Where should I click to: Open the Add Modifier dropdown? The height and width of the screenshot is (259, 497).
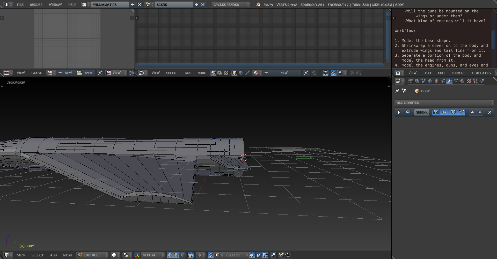click(x=444, y=103)
